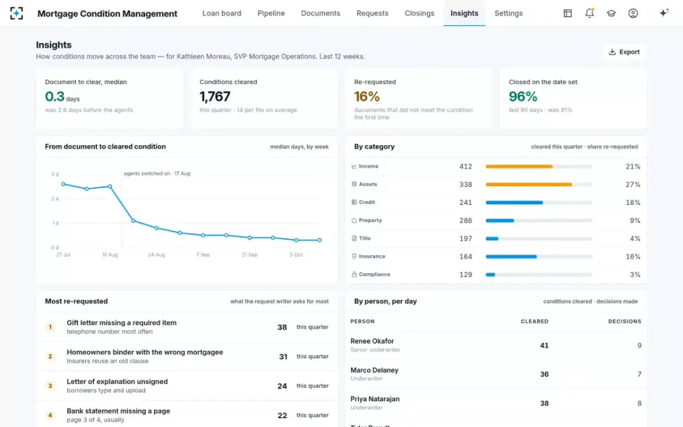The image size is (683, 427).
Task: Click the Income re-request progress bar
Action: point(539,166)
